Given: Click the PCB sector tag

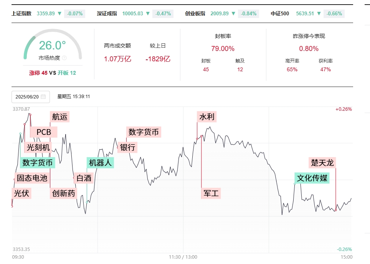Looking at the screenshot, I should [x=44, y=132].
